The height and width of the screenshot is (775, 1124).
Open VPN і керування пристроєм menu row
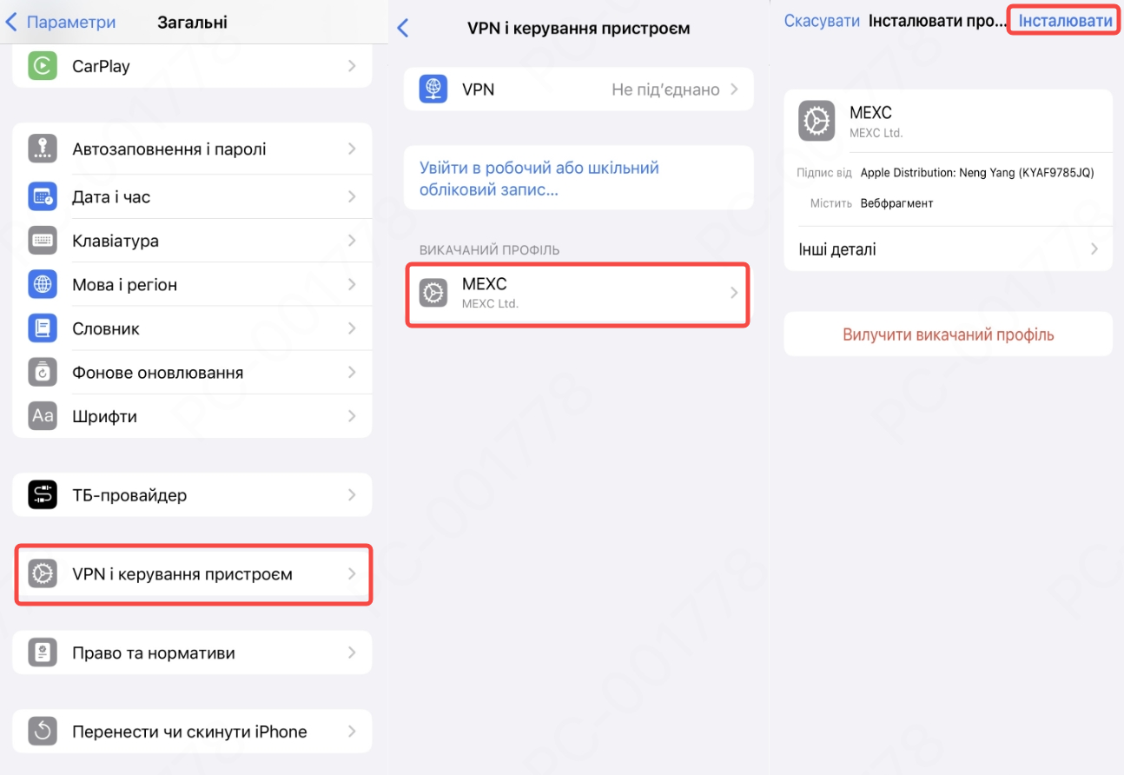[x=194, y=574]
